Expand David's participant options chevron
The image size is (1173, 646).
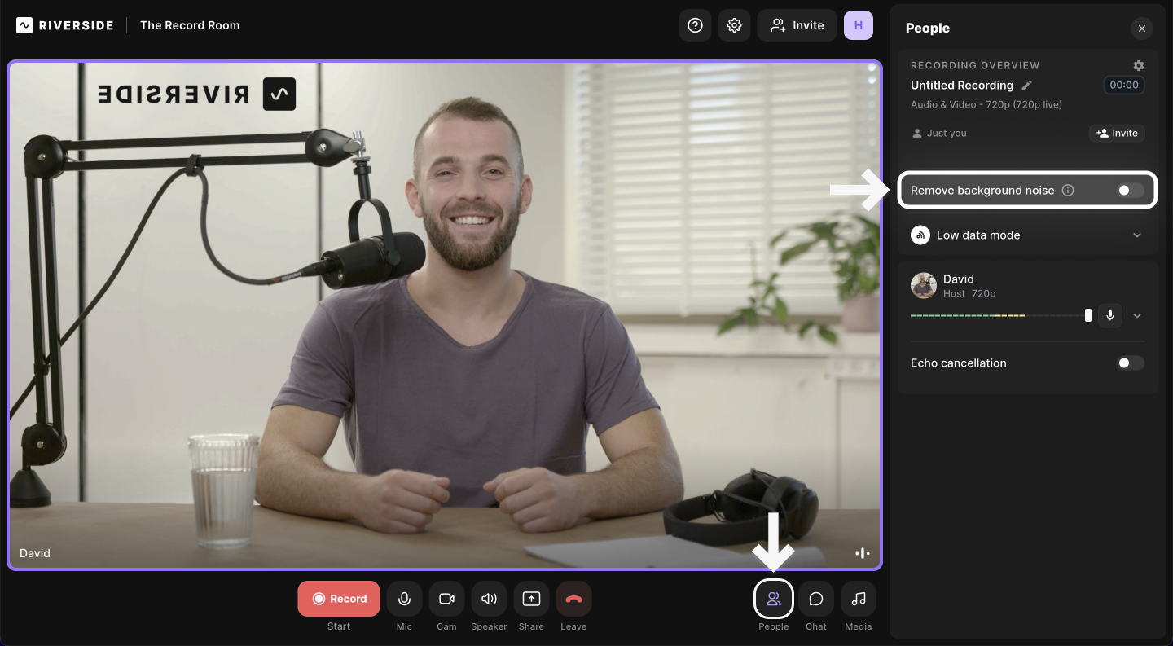pyautogui.click(x=1137, y=316)
